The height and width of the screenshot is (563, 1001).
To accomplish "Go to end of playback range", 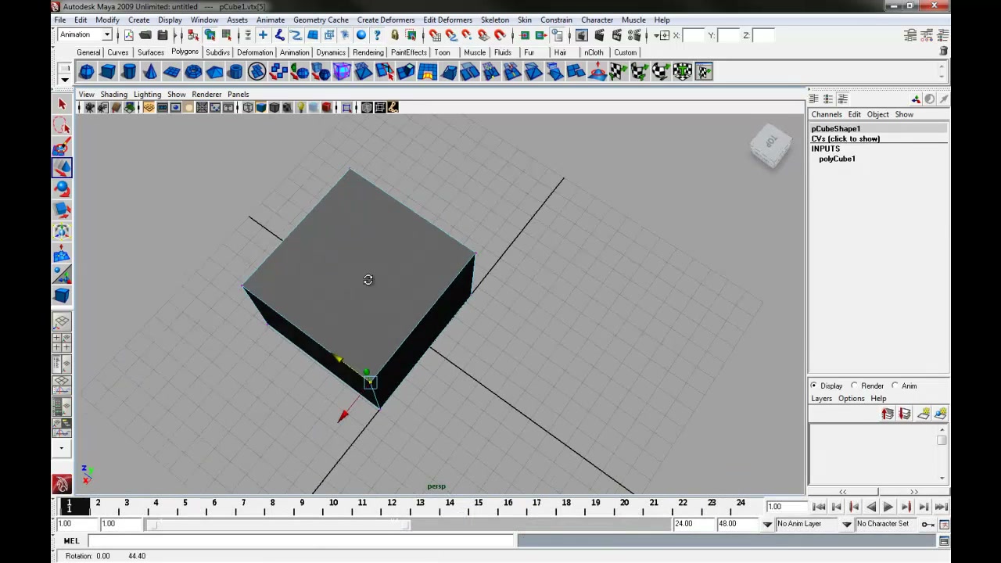I will click(941, 507).
